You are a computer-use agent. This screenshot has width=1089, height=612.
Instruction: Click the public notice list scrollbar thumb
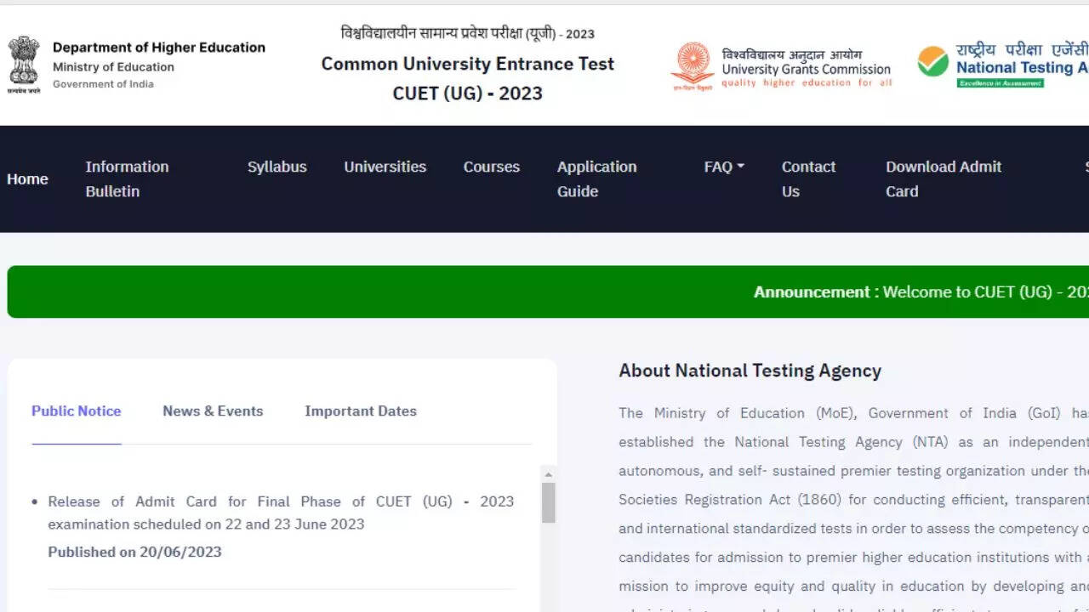coord(549,503)
